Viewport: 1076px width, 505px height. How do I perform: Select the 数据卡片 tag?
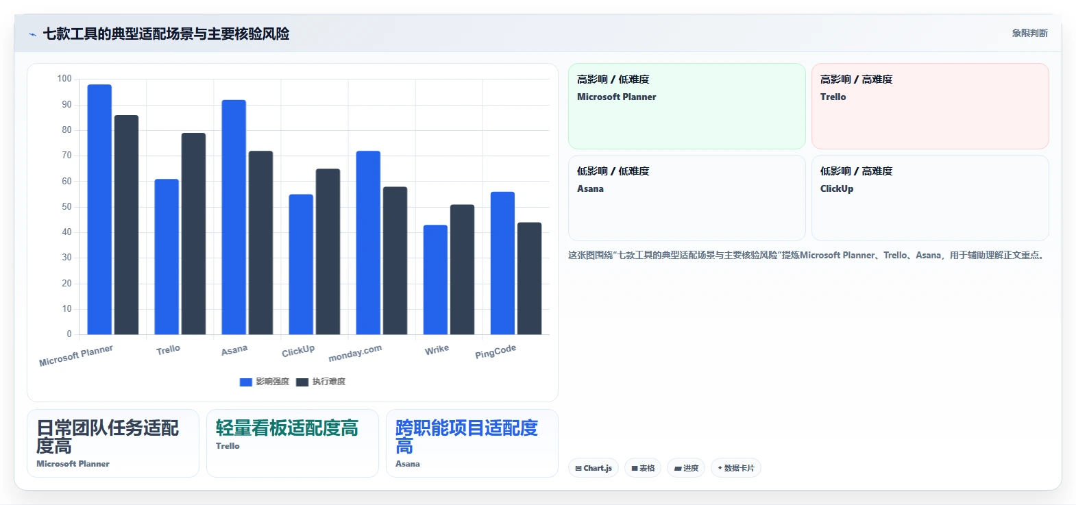(736, 468)
